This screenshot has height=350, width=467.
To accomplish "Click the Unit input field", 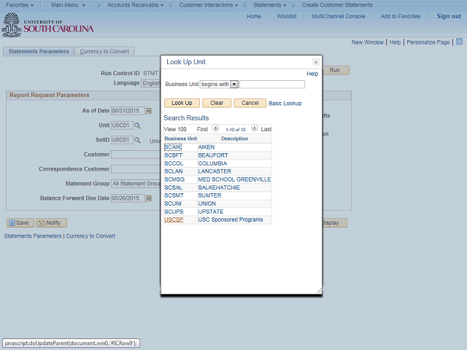I will tap(122, 125).
